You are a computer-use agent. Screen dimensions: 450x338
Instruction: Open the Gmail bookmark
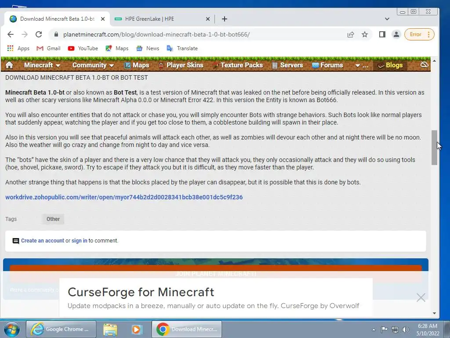coord(48,48)
